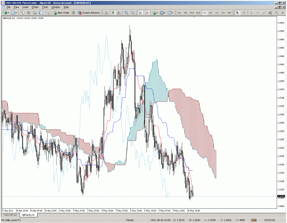Viewport: 287px width, 223px height.
Task: Select the Cursor arrow tool
Action: click(237, 13)
